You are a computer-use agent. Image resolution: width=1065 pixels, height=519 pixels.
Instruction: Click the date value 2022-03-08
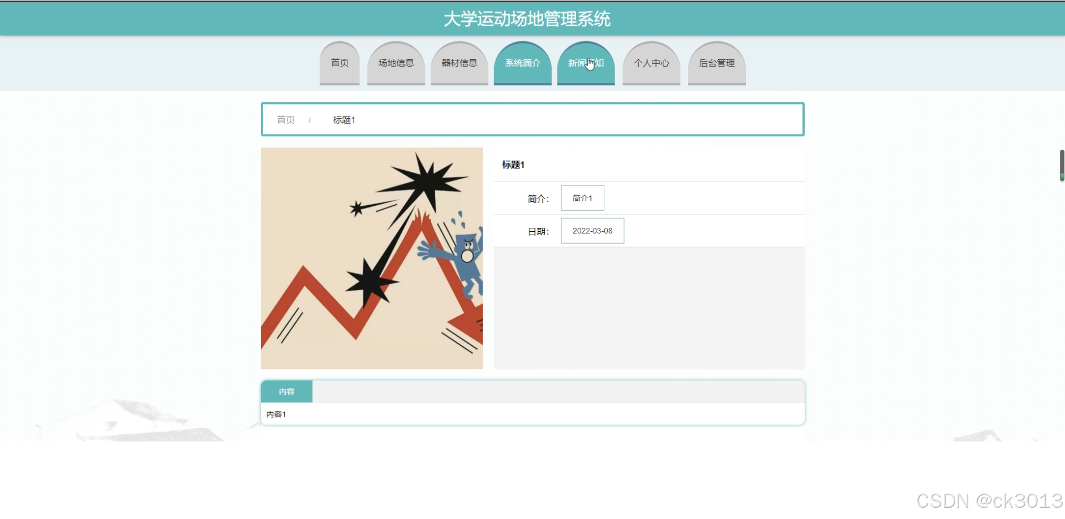point(592,231)
